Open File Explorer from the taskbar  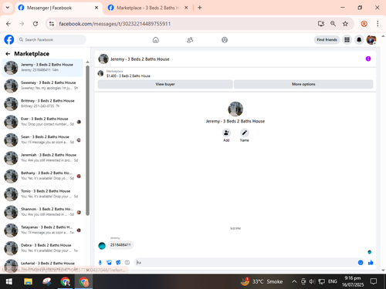[28, 282]
